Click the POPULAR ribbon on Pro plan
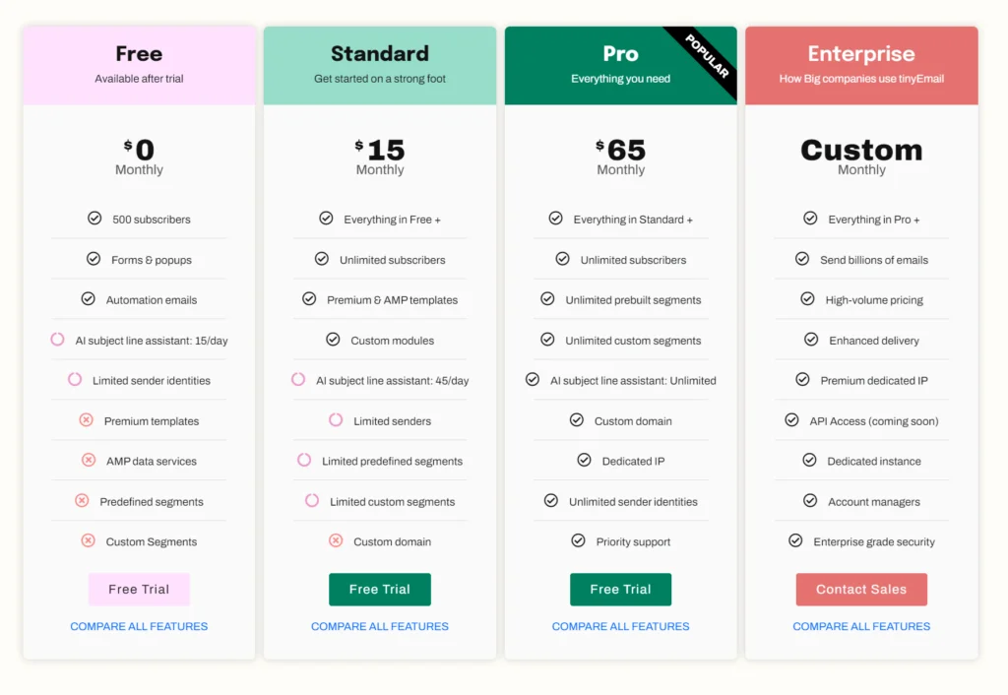 [x=707, y=58]
